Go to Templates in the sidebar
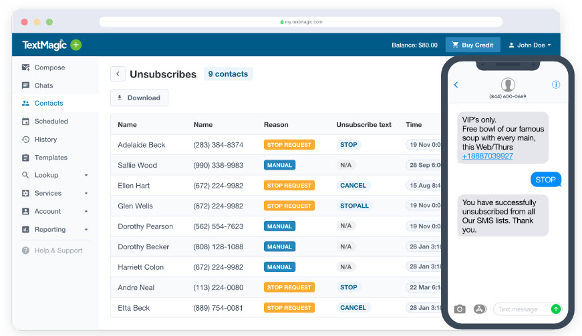 51,158
